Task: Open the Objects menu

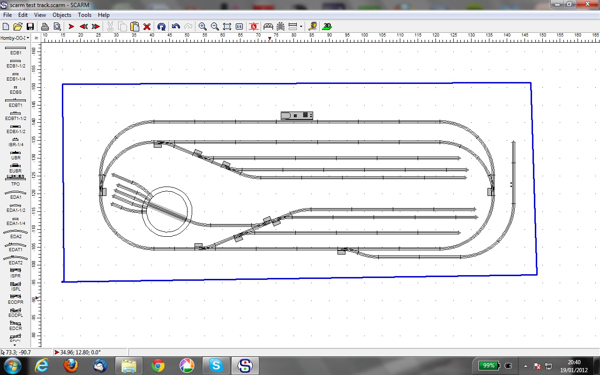Action: coord(62,15)
